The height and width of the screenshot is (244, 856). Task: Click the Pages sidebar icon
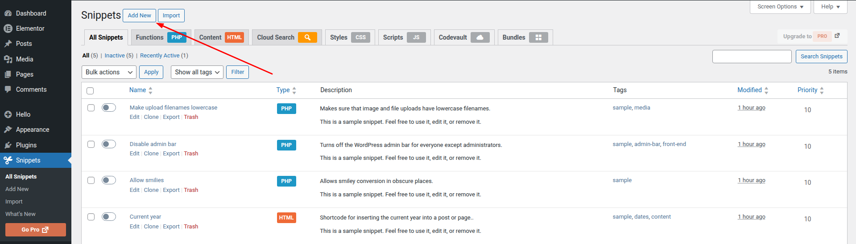point(8,74)
